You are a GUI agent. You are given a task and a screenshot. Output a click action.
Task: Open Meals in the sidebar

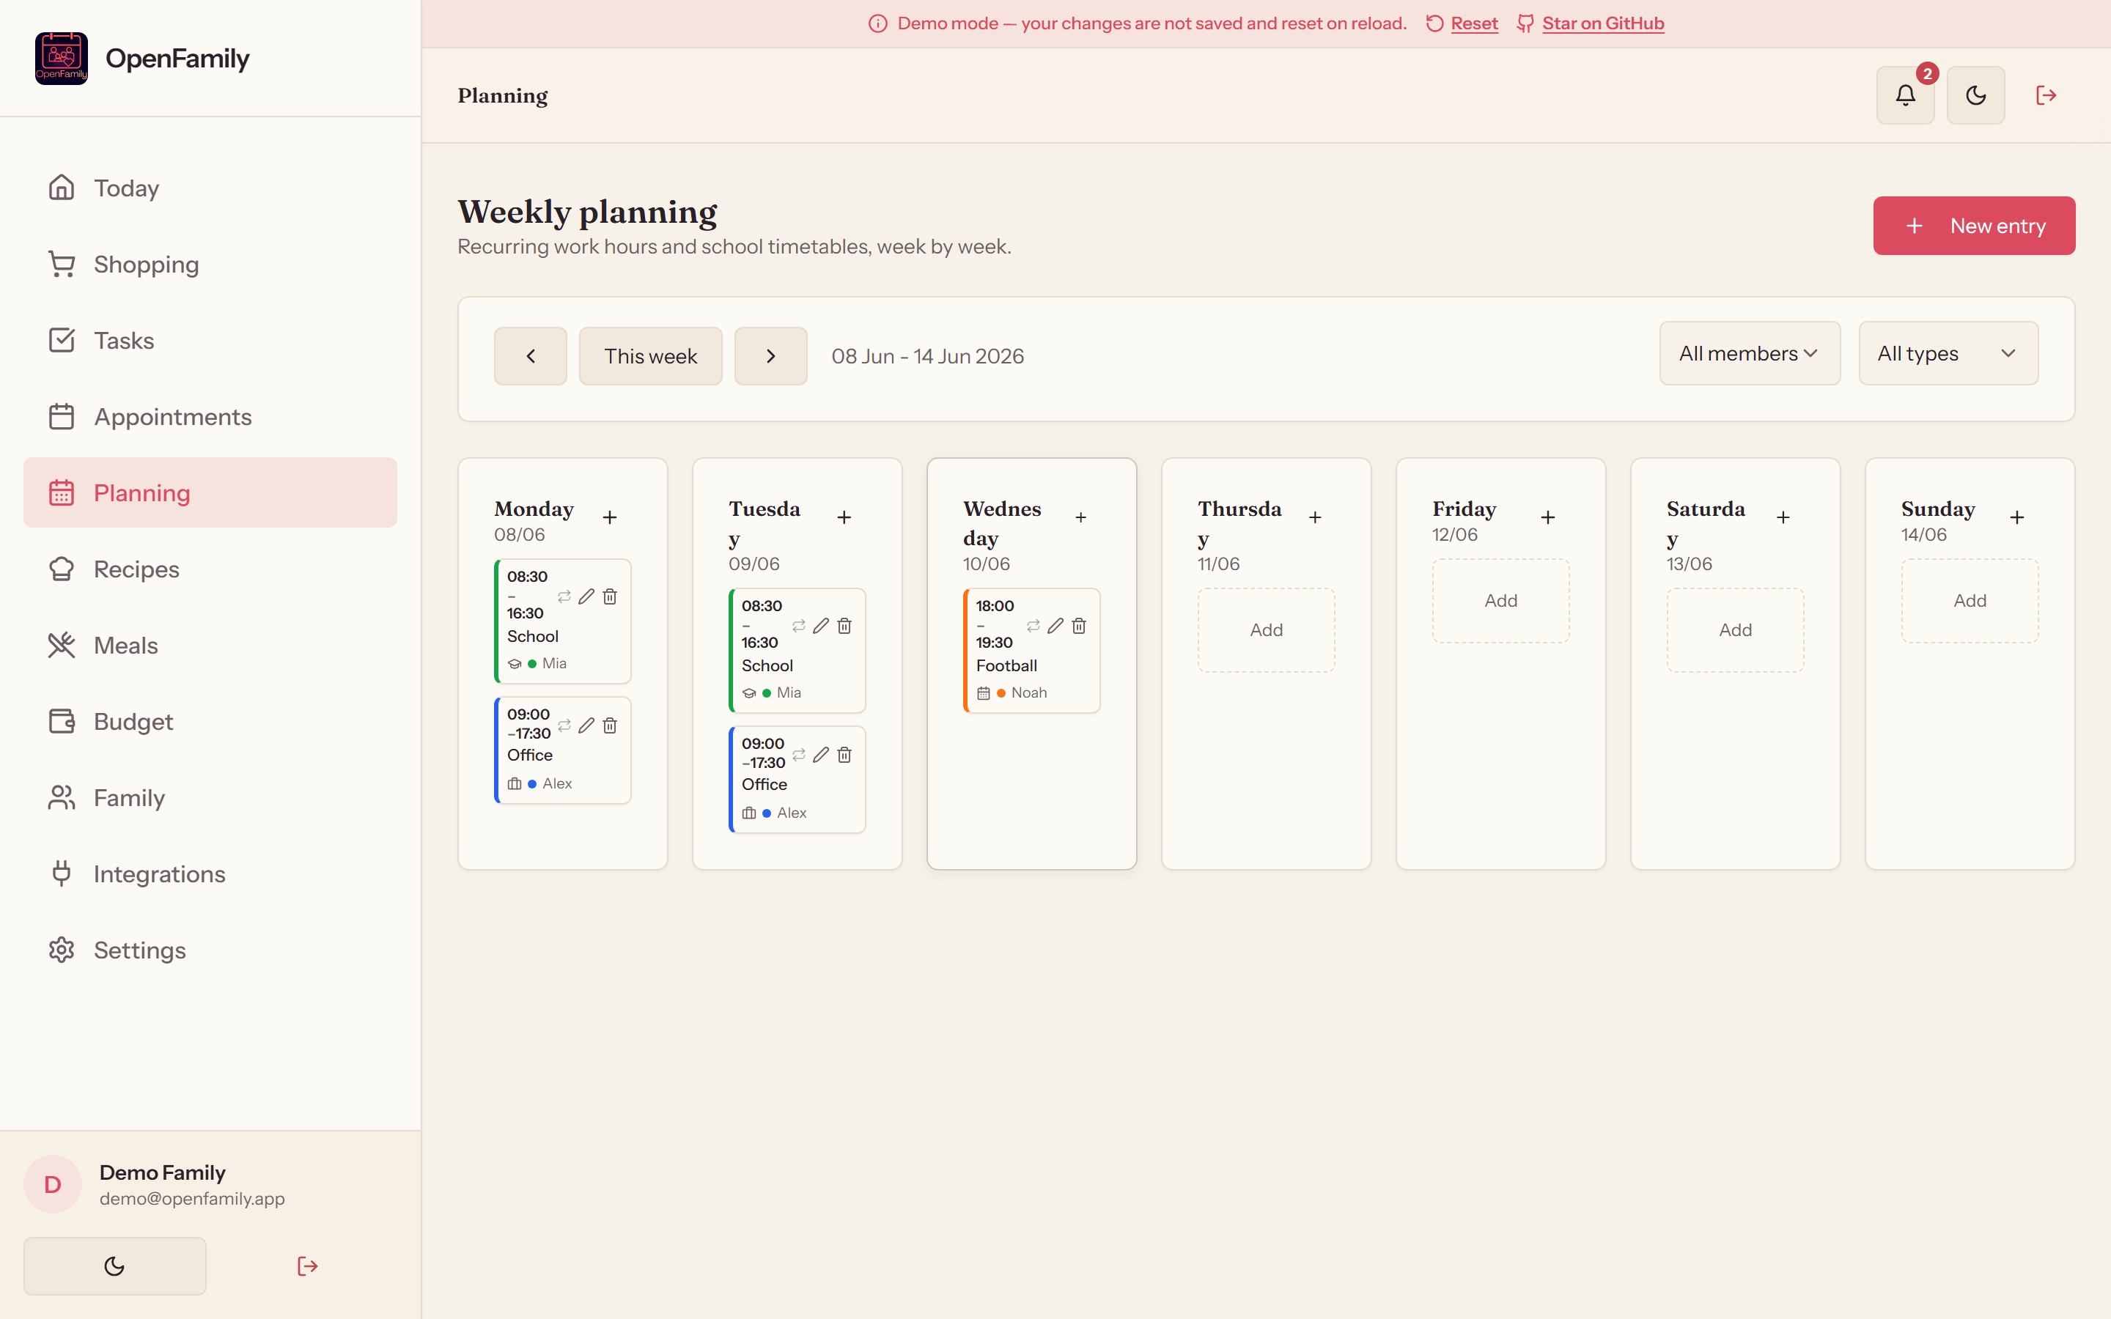tap(210, 646)
